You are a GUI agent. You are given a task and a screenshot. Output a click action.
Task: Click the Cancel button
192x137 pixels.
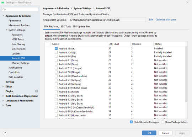pos(166,133)
